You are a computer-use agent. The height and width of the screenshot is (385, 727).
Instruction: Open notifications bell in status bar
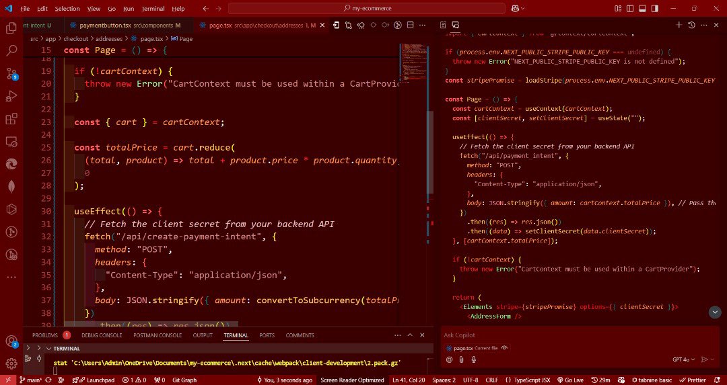pyautogui.click(x=718, y=380)
